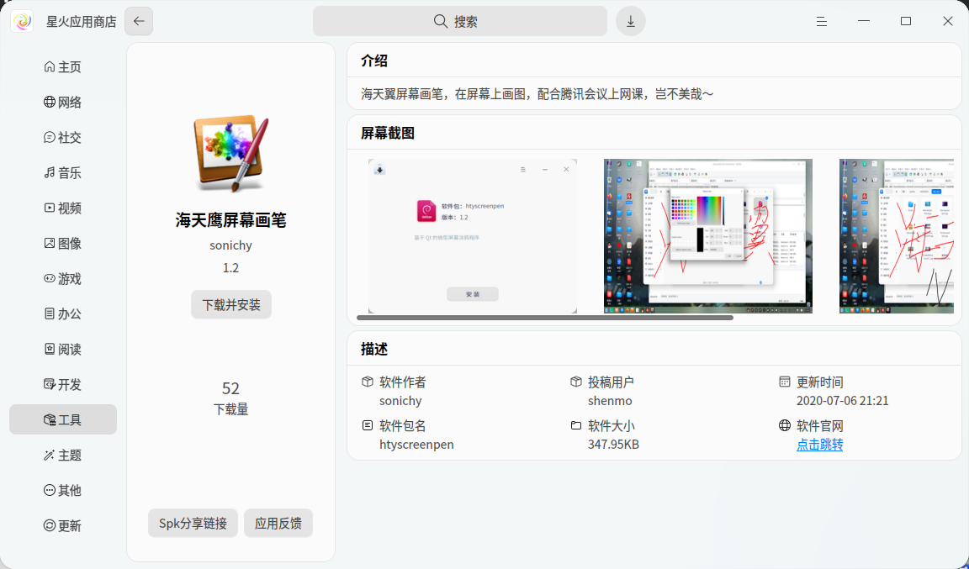Close the Spark Store window

[x=948, y=21]
